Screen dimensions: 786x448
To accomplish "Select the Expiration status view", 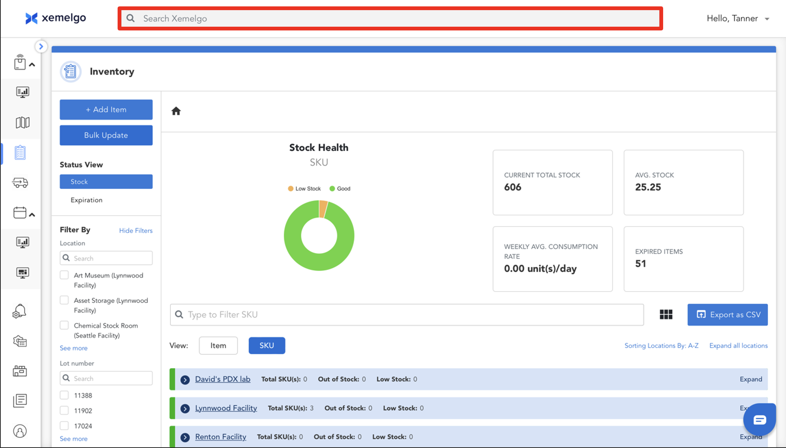I will click(86, 200).
